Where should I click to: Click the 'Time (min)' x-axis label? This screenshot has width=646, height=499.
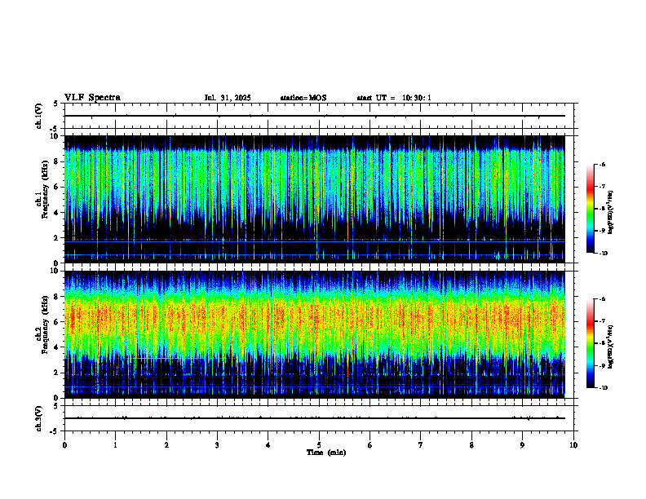[x=326, y=453]
